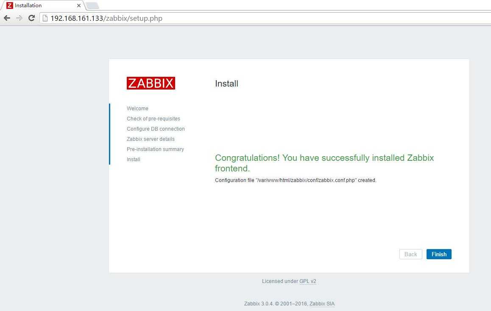
Task: Click the Congratulations success message
Action: pyautogui.click(x=324, y=163)
